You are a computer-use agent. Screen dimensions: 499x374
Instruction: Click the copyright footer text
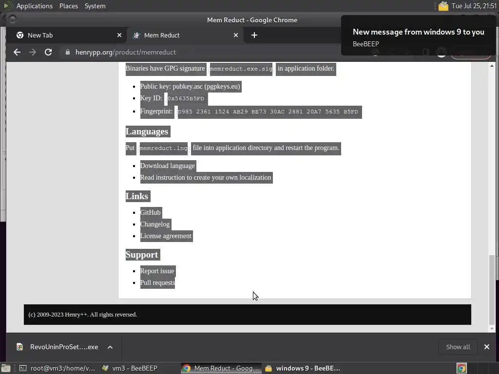click(83, 315)
